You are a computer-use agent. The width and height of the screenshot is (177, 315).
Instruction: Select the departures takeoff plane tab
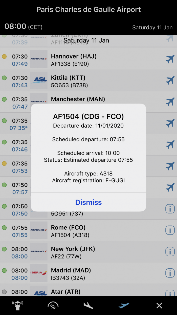pos(124,305)
